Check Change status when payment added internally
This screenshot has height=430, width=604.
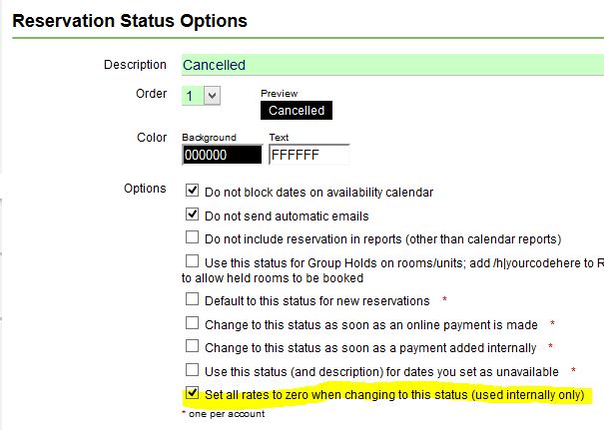click(193, 347)
